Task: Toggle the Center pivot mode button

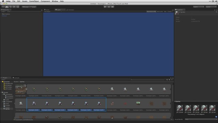Action: (x=26, y=7)
